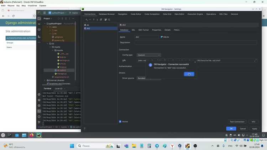Switch to the Database Browser settings tab

tap(106, 14)
